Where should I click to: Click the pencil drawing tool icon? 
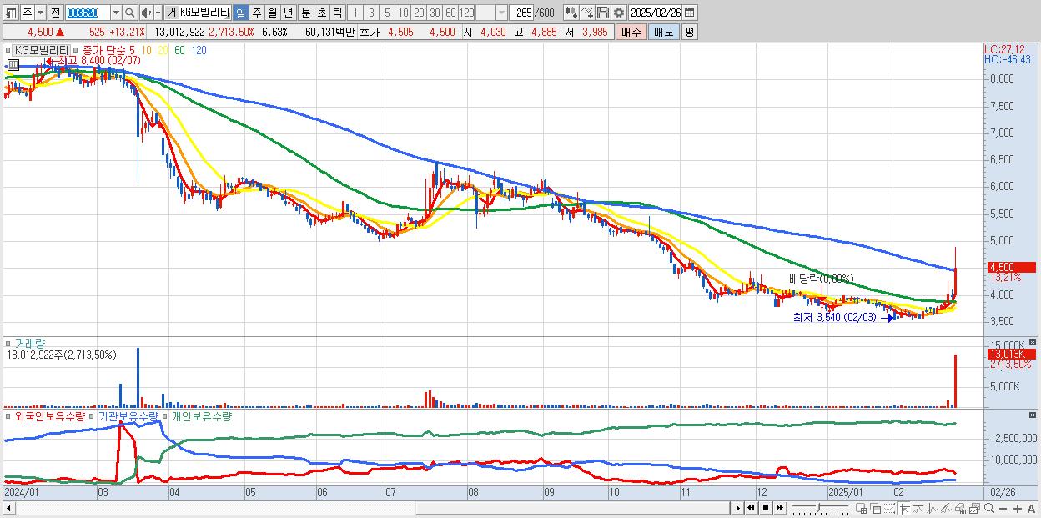coord(946,508)
